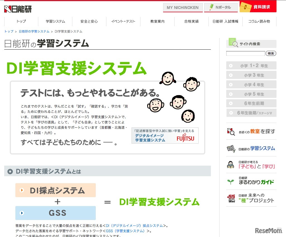The width and height of the screenshot is (286, 237).
Task: Click the blue GSS button
Action: pyautogui.click(x=56, y=213)
